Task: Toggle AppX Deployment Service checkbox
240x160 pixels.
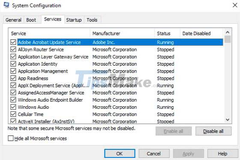Action: click(13, 85)
